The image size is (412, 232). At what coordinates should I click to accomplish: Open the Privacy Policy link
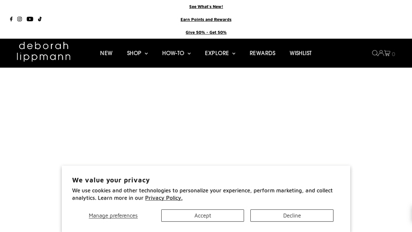(164, 198)
